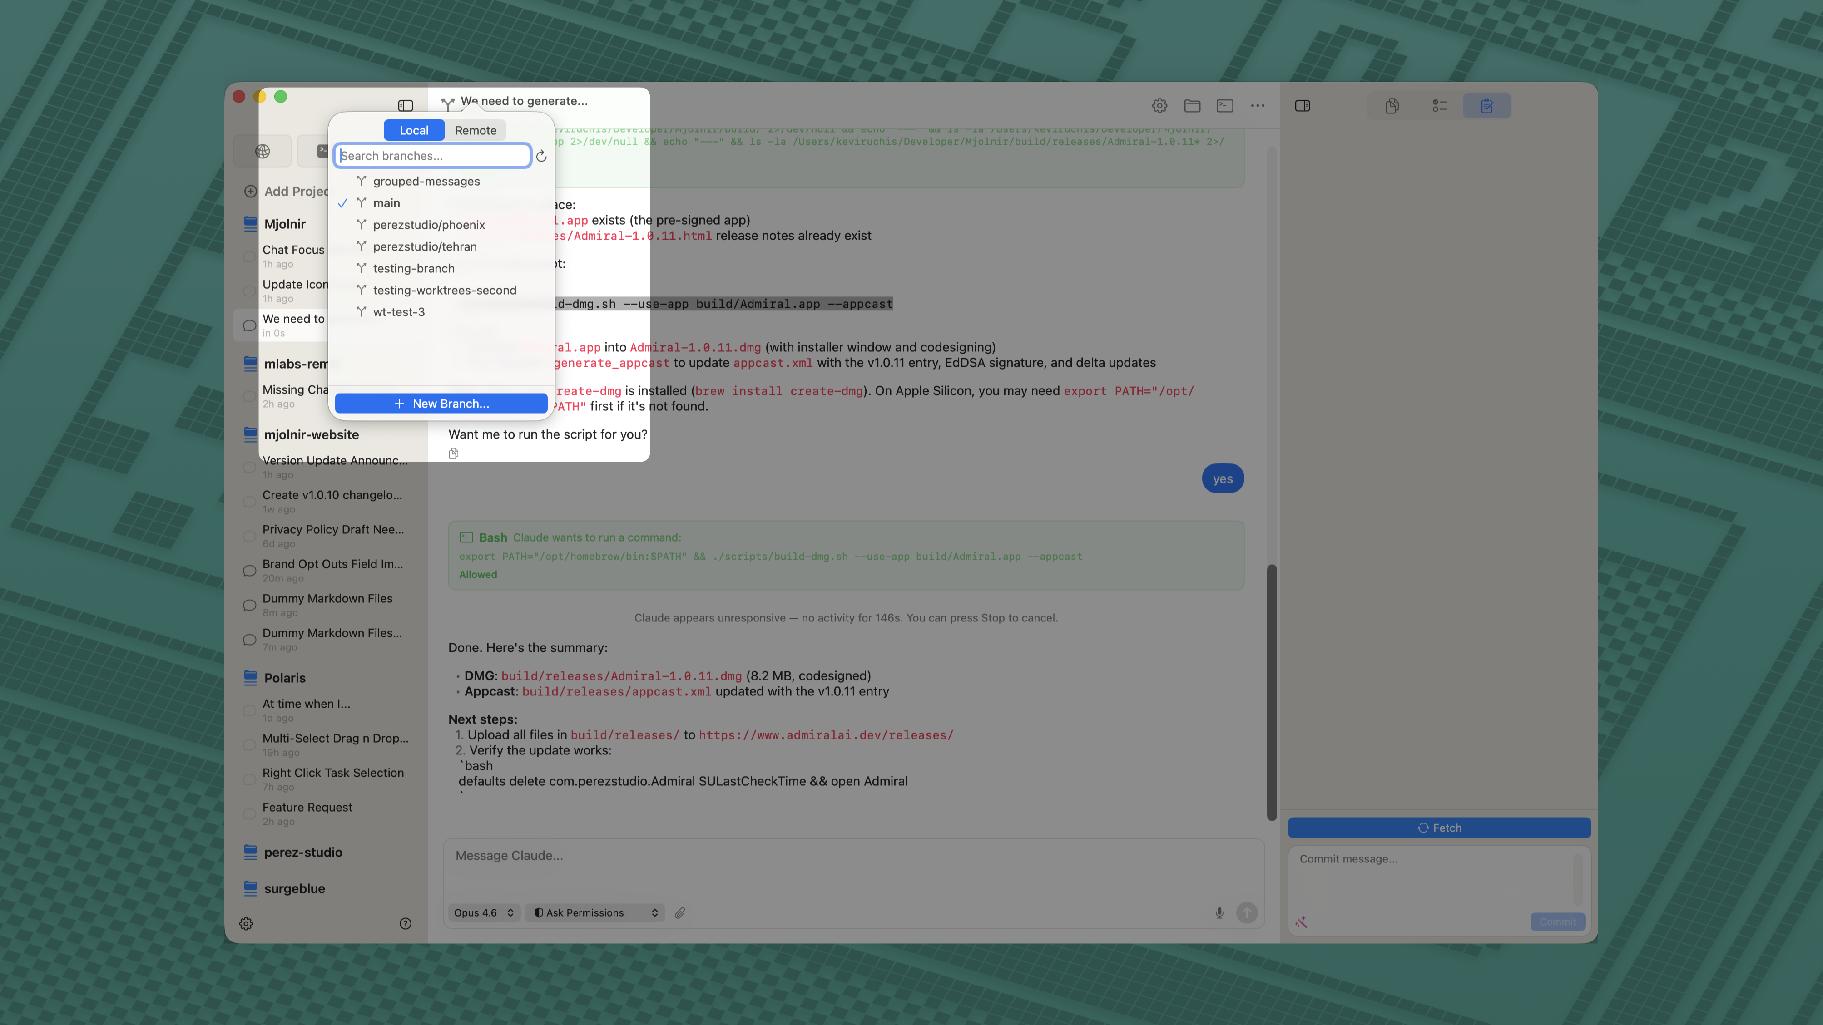Click the Fetch button in git panel

[x=1439, y=828]
